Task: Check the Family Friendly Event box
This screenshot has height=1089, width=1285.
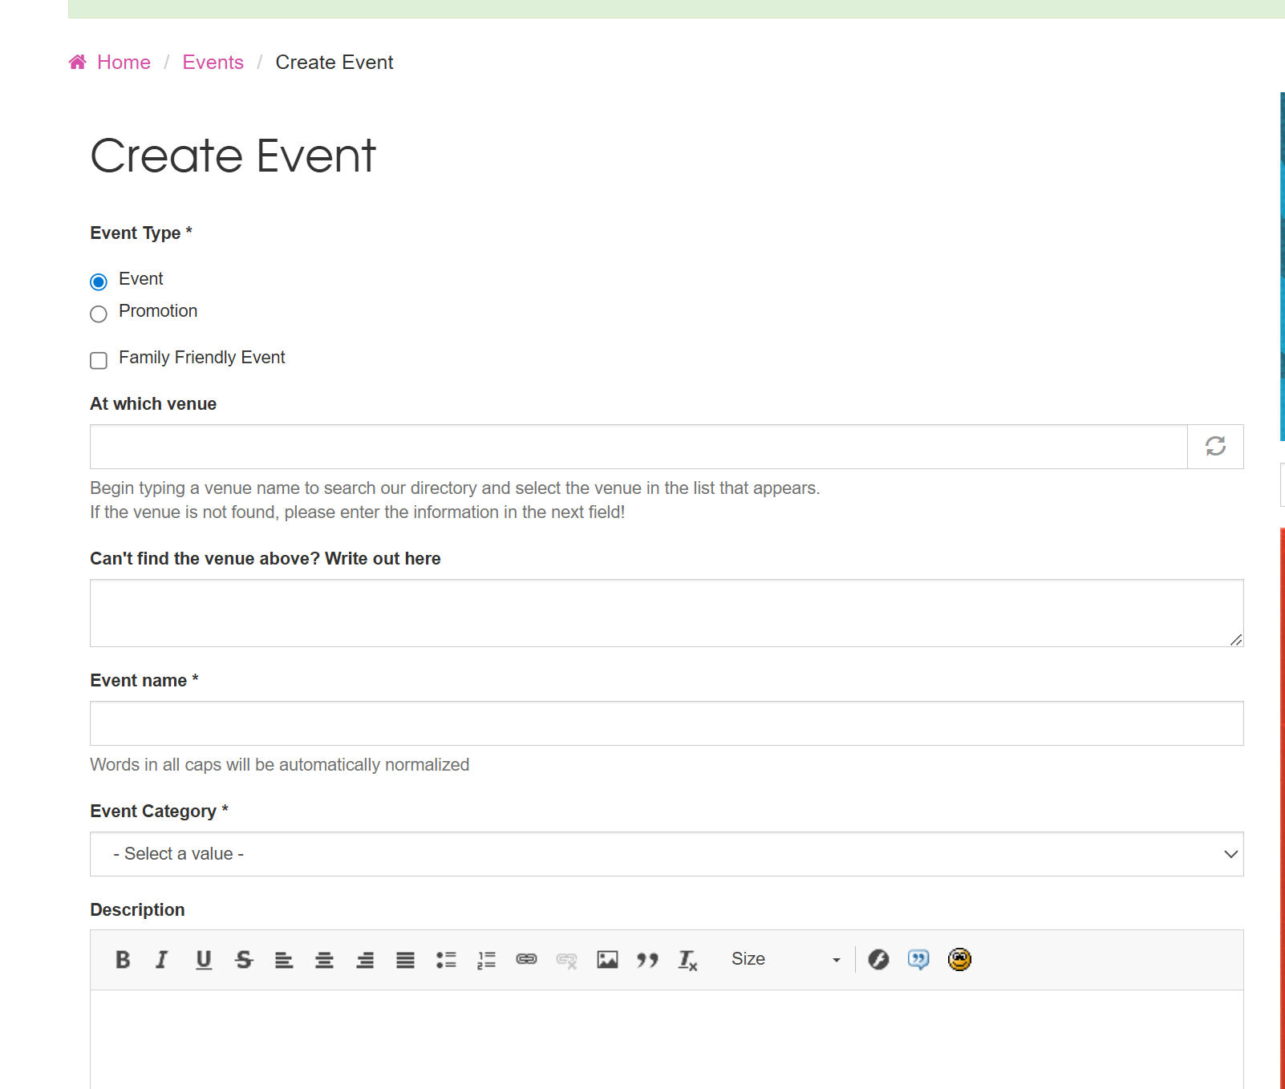Action: (x=99, y=360)
